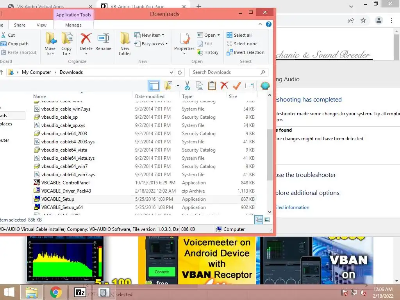Click the rename field toolbar icon
Viewport: 400px width, 300px height.
coord(250,86)
